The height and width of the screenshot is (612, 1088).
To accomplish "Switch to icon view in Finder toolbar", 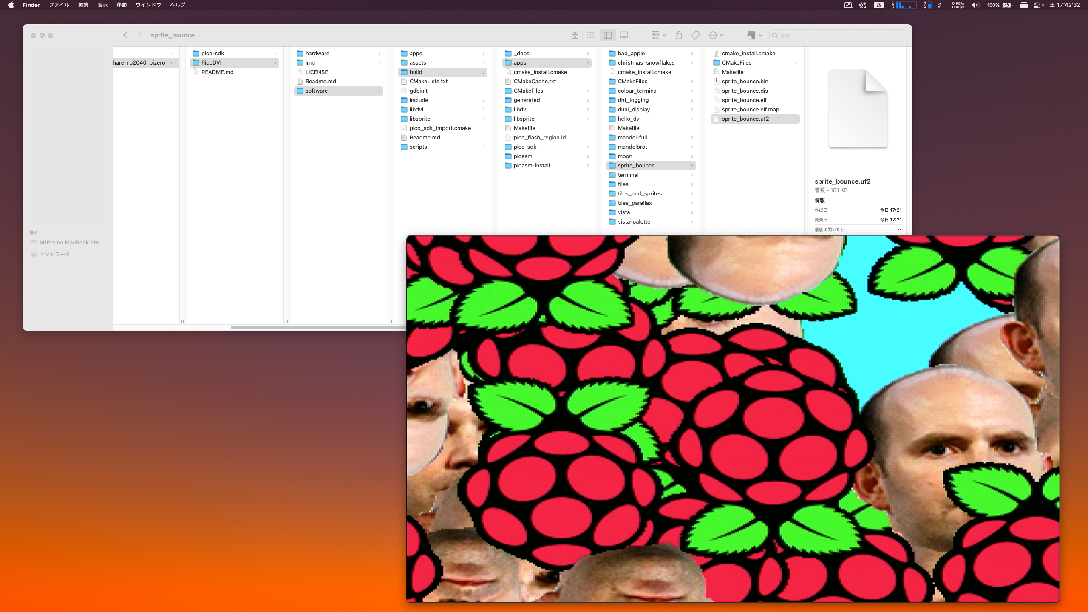I will click(575, 35).
